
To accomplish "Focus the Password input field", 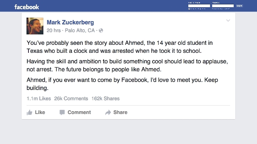I will (223, 6).
